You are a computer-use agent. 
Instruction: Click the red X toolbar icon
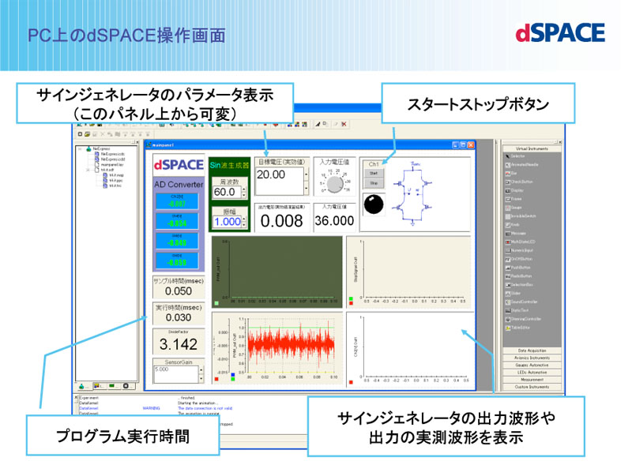coord(344,125)
